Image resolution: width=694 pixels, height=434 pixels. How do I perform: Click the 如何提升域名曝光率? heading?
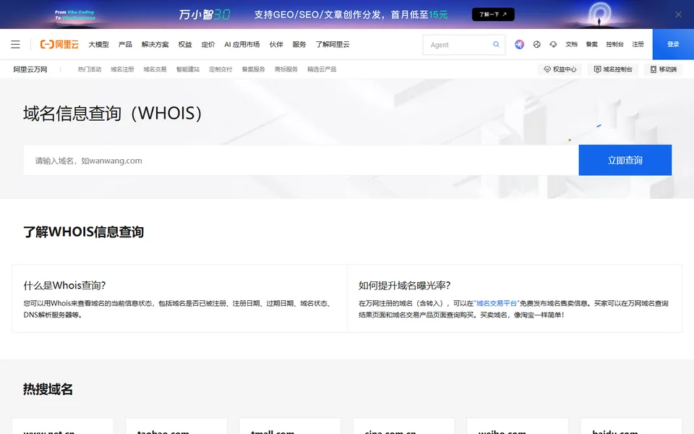tap(405, 285)
